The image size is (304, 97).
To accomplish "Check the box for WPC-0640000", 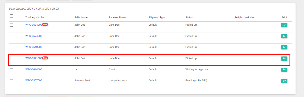I will pyautogui.click(x=11, y=47).
